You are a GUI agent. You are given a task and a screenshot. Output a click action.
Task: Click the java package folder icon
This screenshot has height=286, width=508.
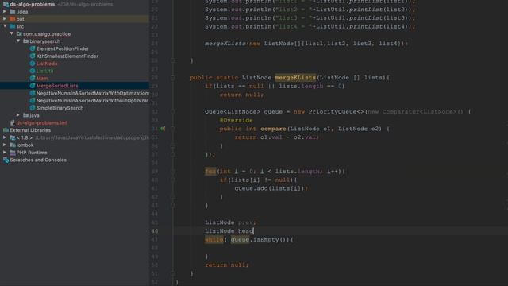[26, 115]
